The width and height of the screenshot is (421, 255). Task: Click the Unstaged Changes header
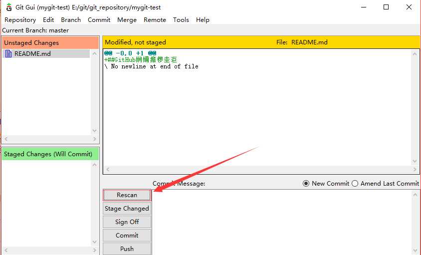click(x=50, y=43)
